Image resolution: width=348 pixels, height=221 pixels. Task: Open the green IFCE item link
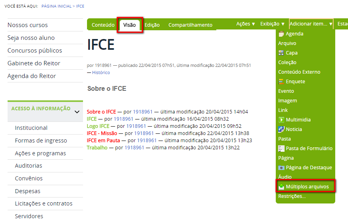[x=92, y=119]
